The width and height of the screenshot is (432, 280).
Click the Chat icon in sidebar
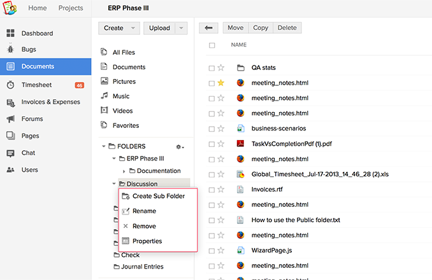(10, 153)
